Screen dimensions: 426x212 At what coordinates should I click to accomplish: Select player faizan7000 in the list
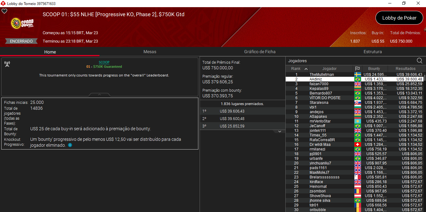point(319,84)
